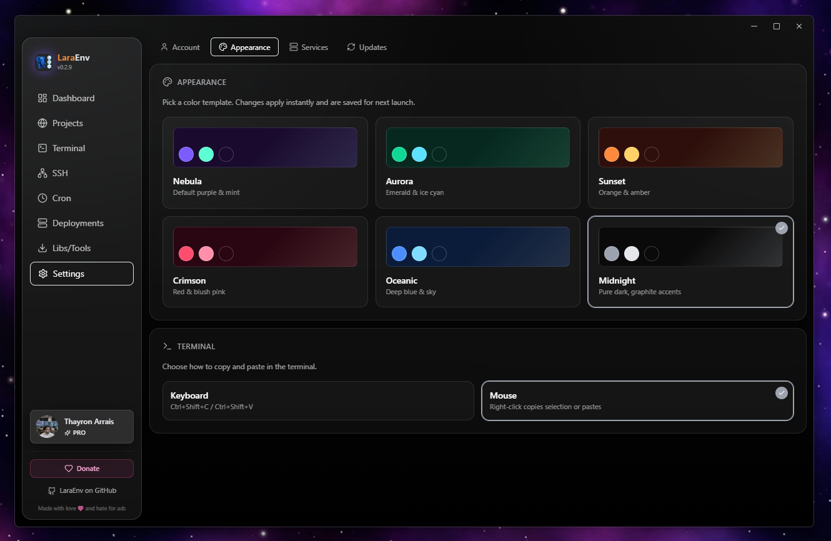Switch to the Account tab

tap(180, 47)
